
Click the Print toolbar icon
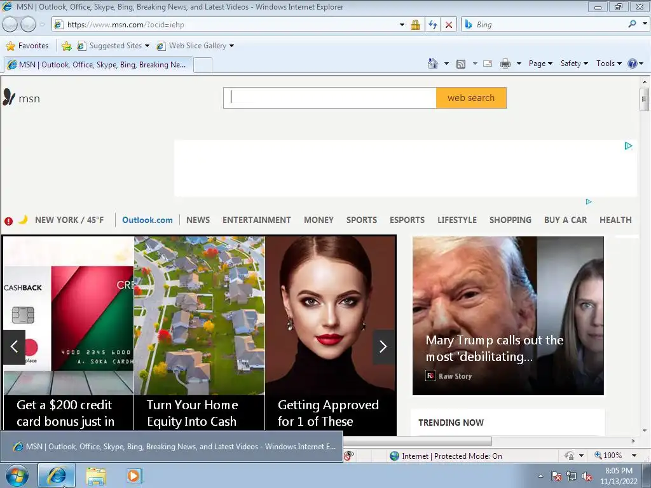point(505,64)
